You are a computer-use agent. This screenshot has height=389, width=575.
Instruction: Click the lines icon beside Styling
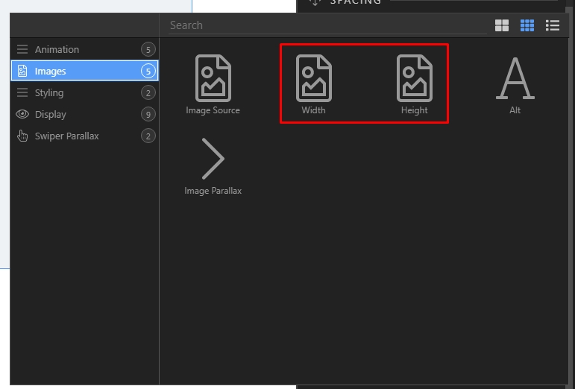(22, 92)
